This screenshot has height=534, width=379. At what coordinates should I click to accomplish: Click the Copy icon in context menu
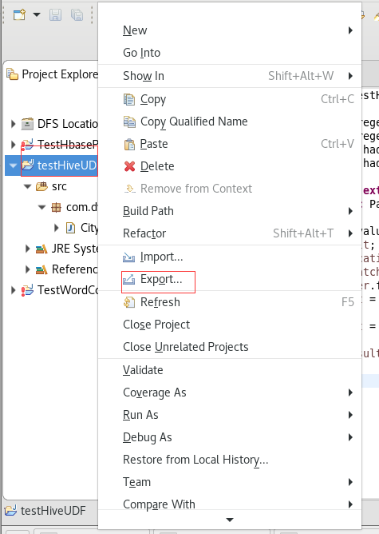click(129, 99)
